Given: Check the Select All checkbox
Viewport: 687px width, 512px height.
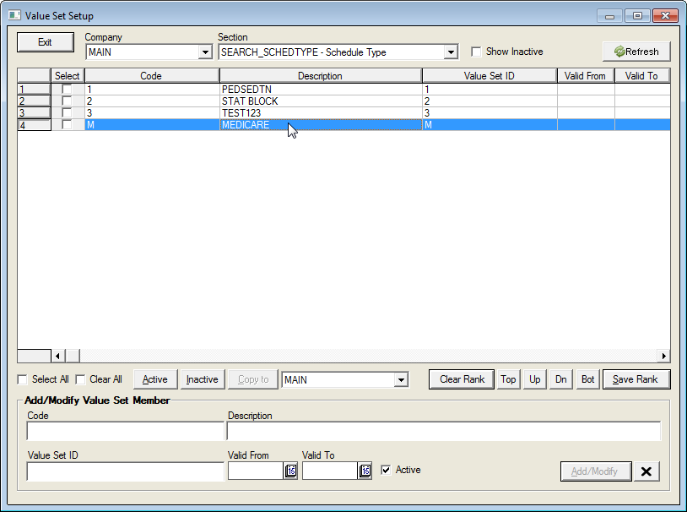Looking at the screenshot, I should pyautogui.click(x=23, y=379).
